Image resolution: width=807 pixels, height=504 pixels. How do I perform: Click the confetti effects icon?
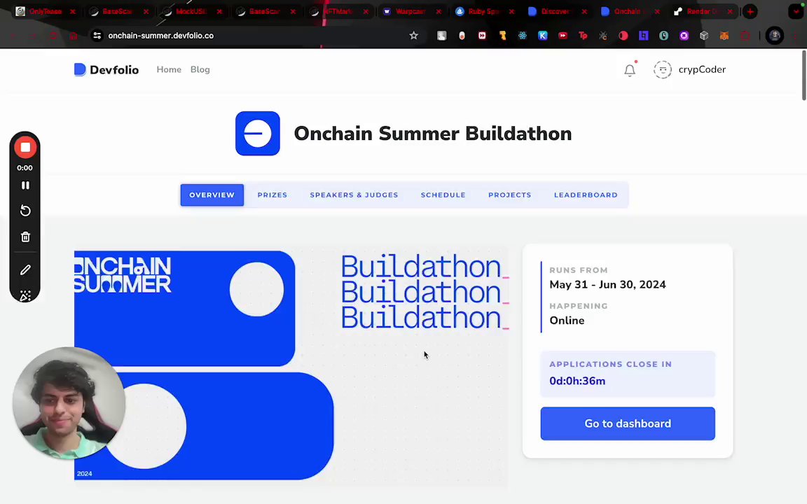(x=25, y=295)
